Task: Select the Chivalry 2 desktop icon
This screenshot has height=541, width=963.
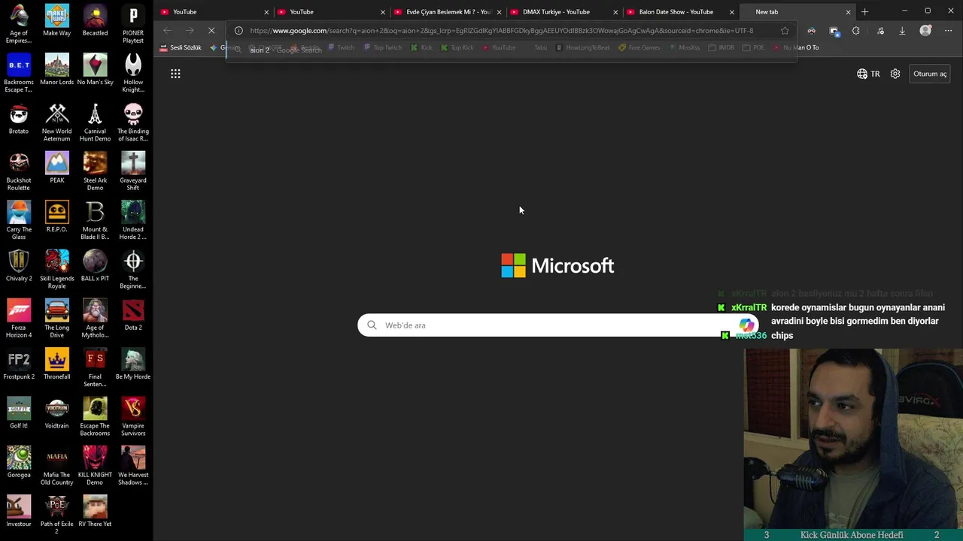Action: tap(19, 265)
